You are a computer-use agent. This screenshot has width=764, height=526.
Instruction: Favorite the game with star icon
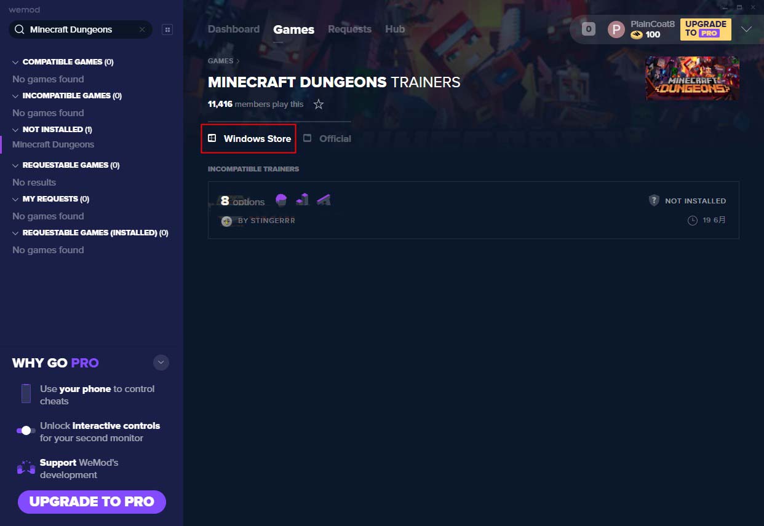[319, 104]
